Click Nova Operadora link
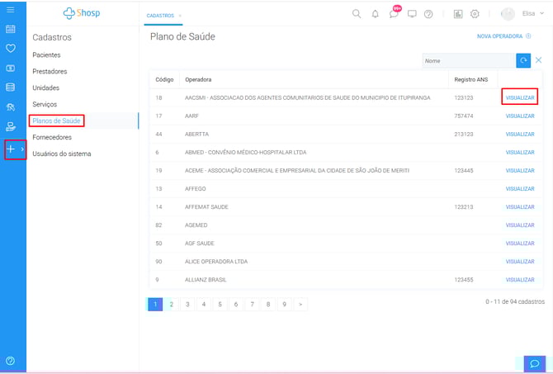 503,36
